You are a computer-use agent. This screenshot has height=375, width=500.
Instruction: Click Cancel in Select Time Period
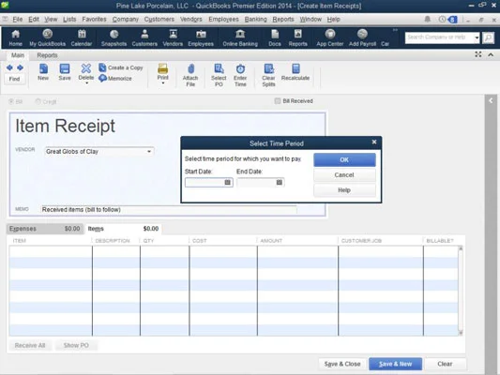coord(344,175)
